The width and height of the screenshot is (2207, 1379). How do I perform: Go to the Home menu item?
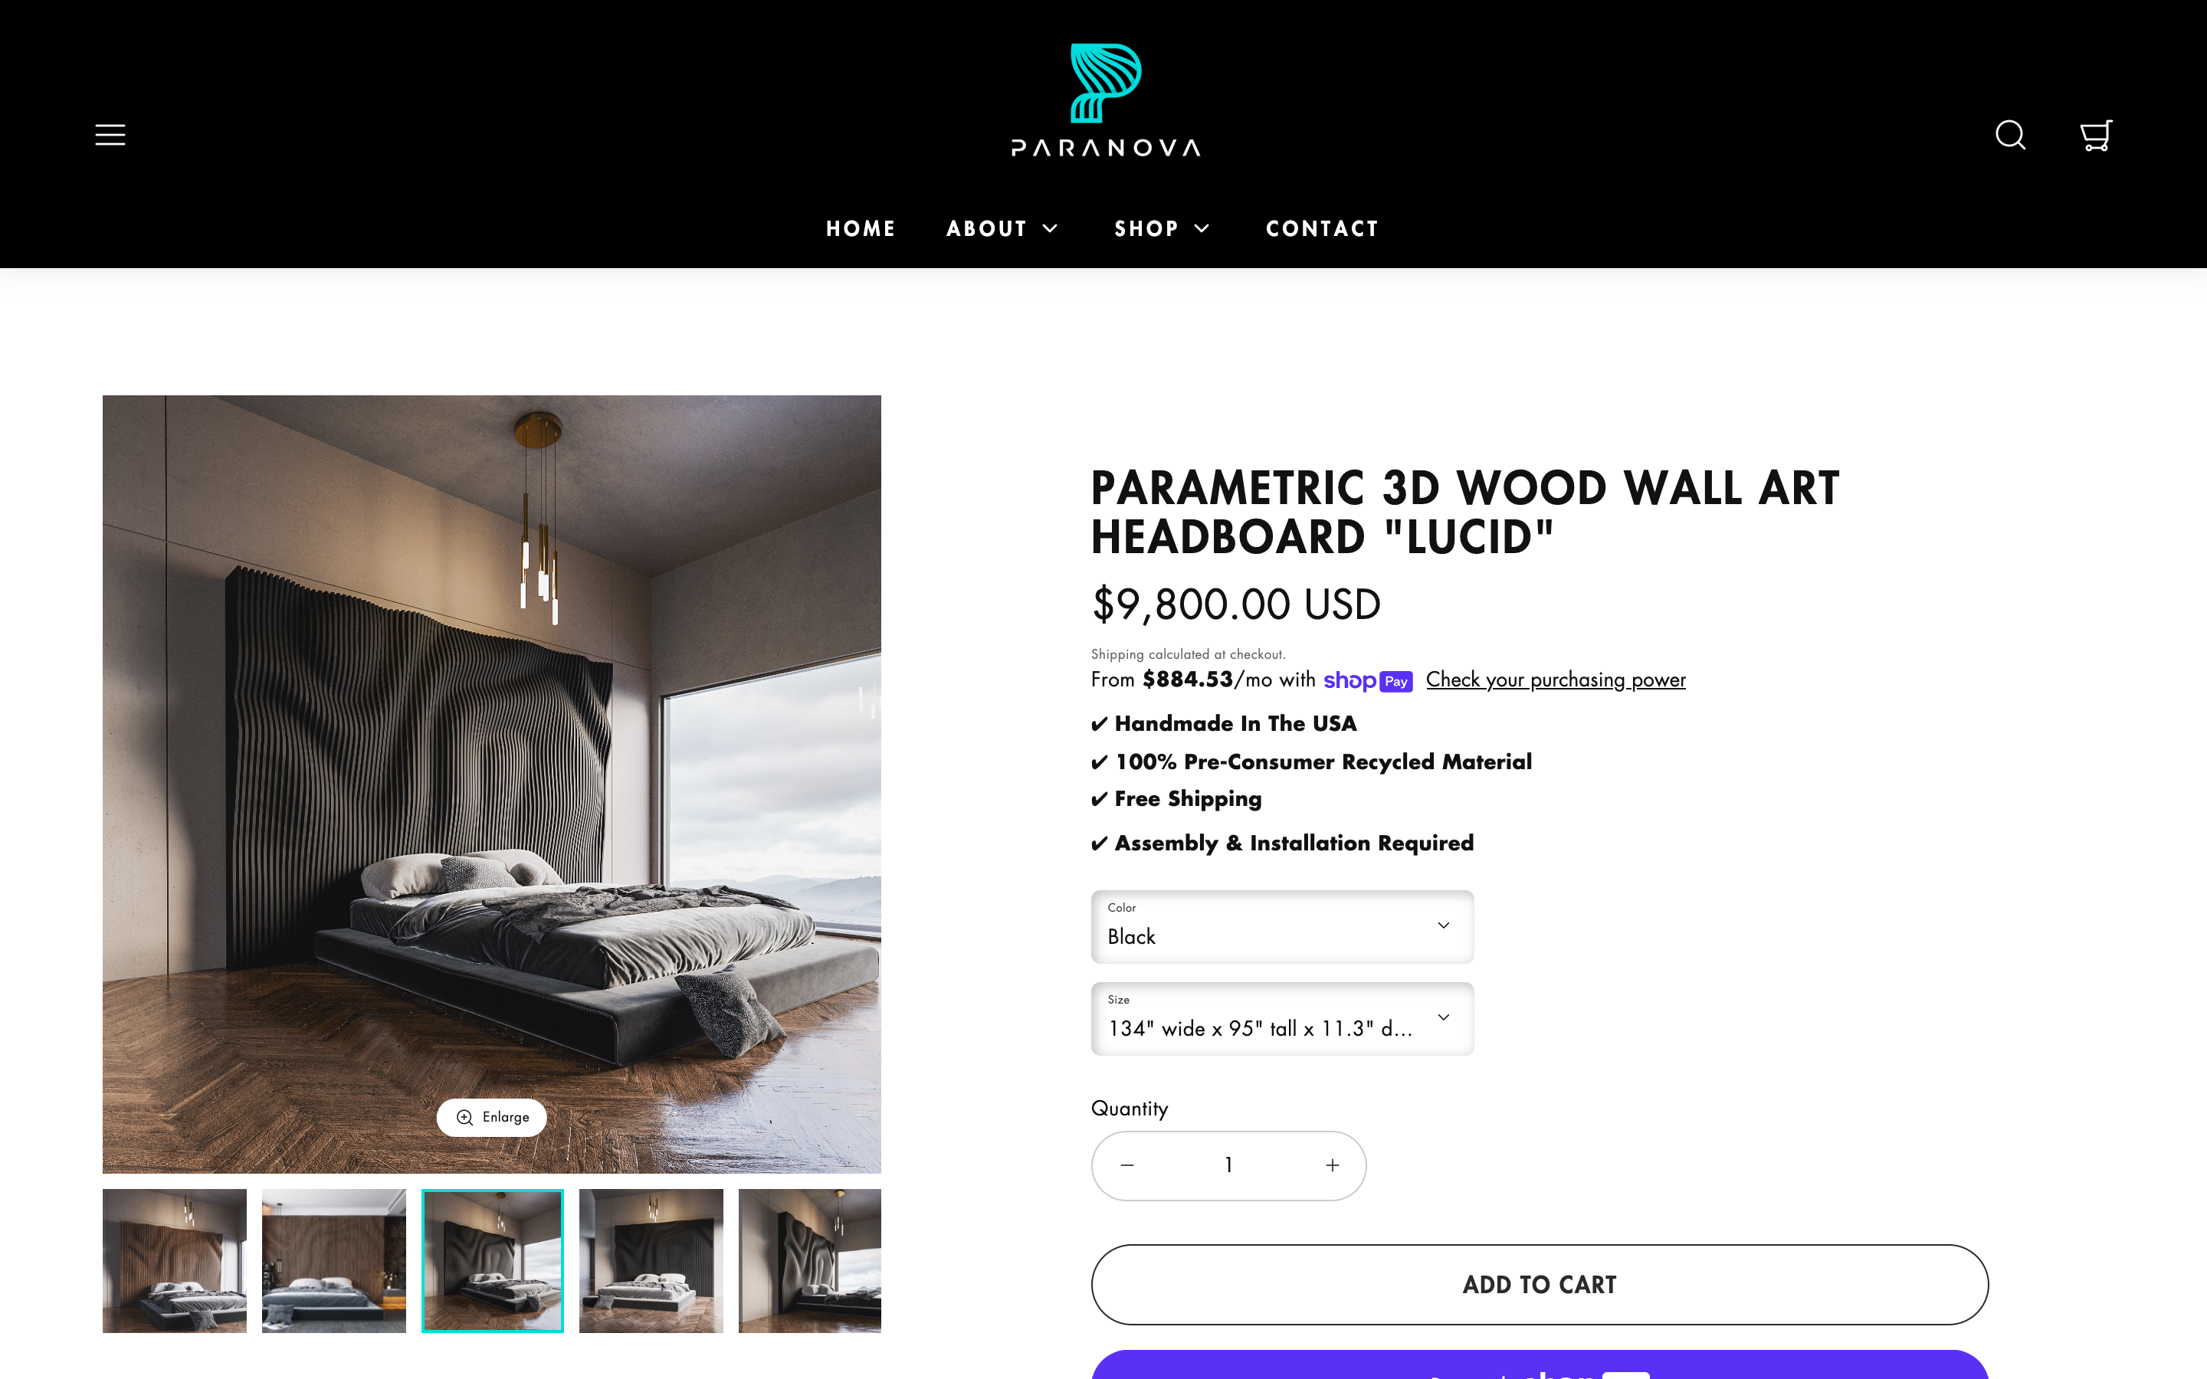pyautogui.click(x=860, y=228)
